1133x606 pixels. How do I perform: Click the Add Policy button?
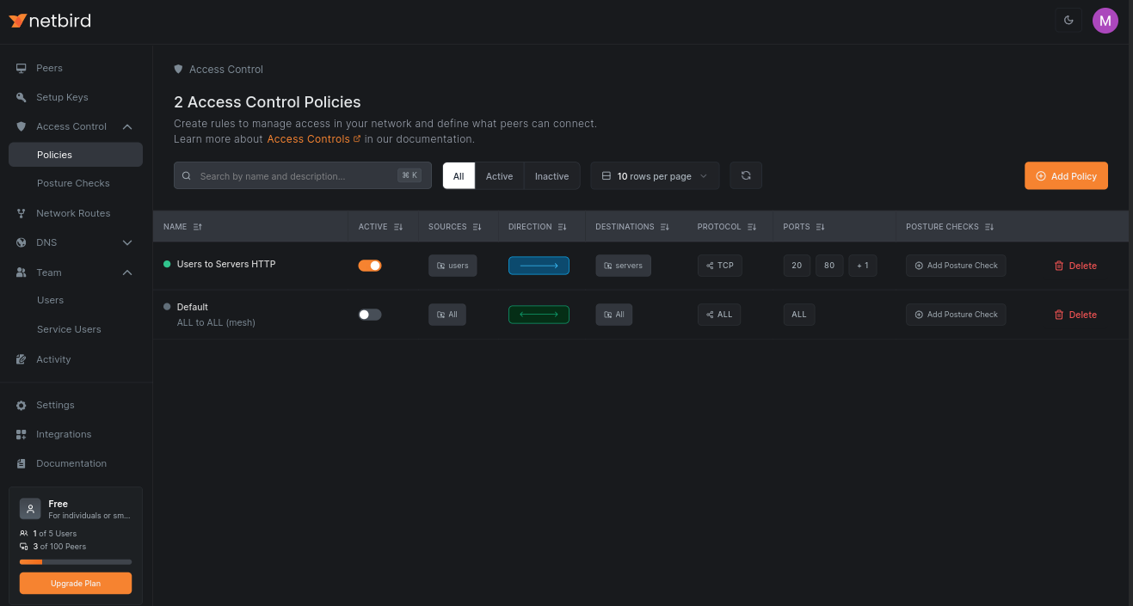[1066, 175]
